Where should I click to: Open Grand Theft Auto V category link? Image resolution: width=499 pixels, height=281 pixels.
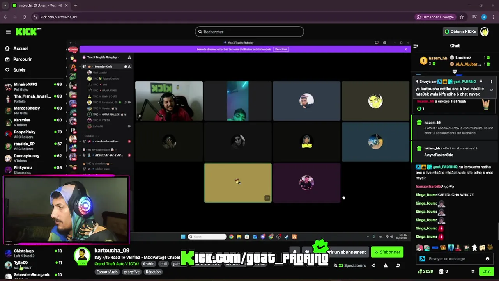(117, 264)
